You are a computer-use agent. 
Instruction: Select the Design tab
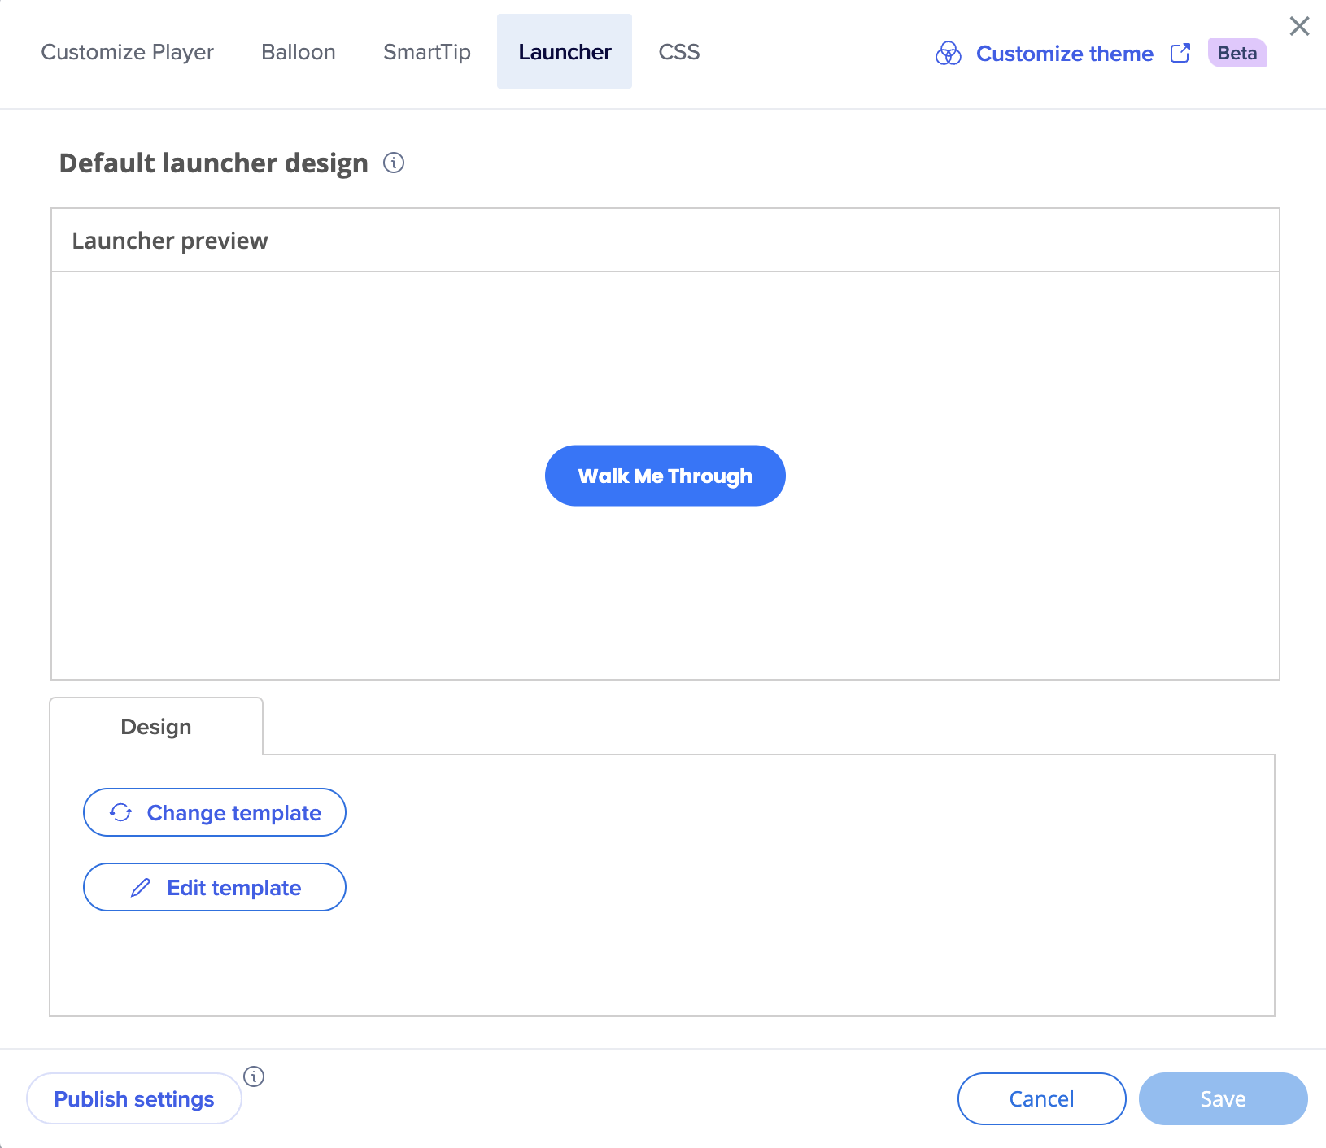coord(156,727)
